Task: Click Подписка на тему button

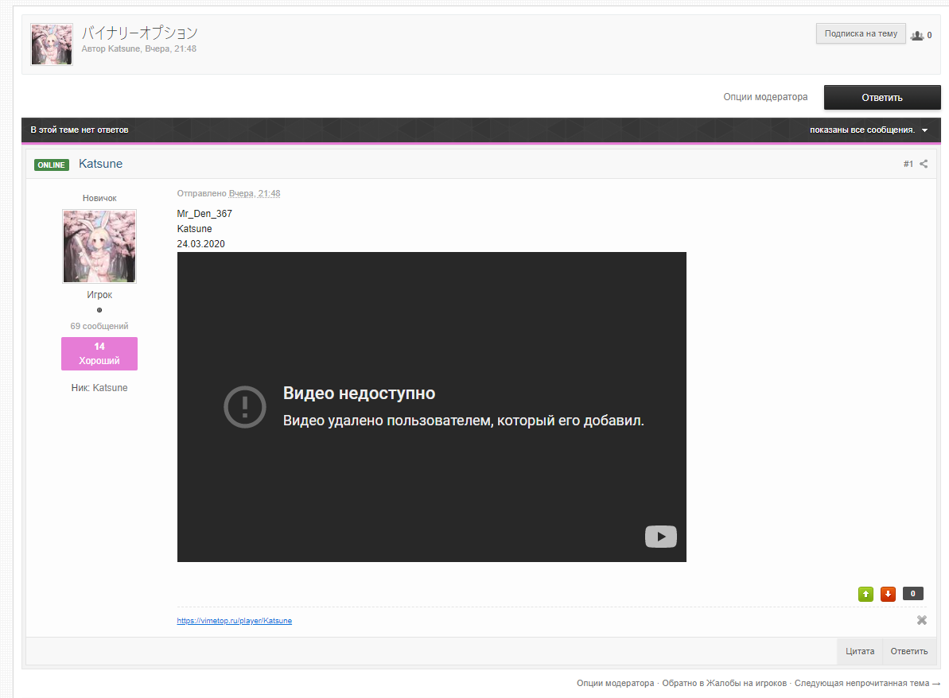Action: tap(861, 33)
